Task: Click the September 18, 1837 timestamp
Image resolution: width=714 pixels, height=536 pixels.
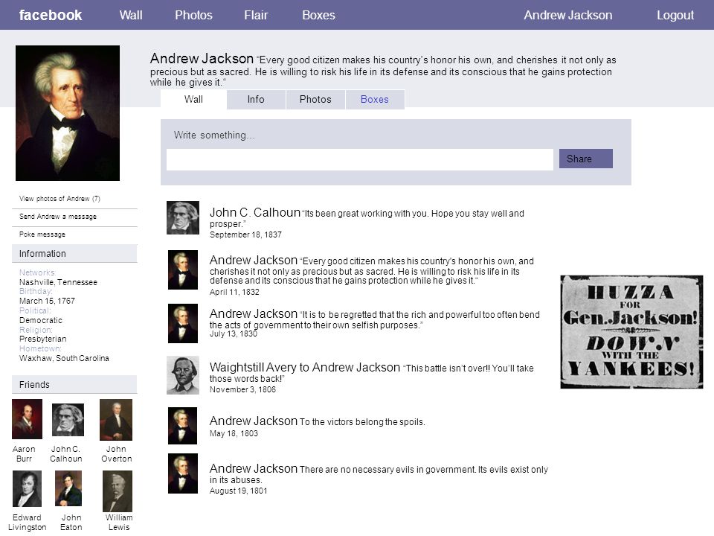Action: click(x=245, y=234)
